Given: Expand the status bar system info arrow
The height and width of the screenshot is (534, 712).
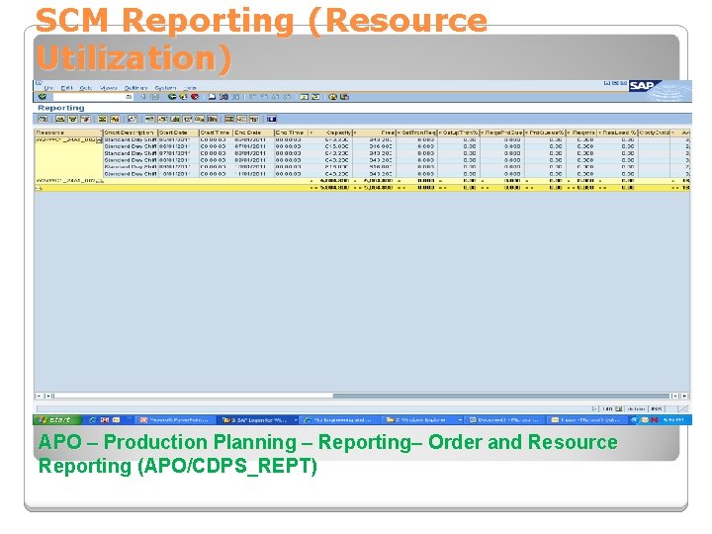Looking at the screenshot, I should click(x=594, y=408).
